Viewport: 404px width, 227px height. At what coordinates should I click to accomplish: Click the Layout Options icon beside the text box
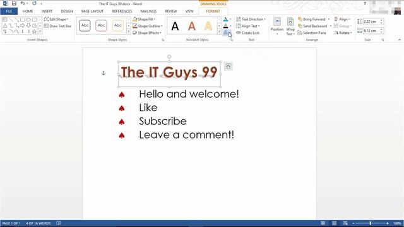(x=228, y=66)
